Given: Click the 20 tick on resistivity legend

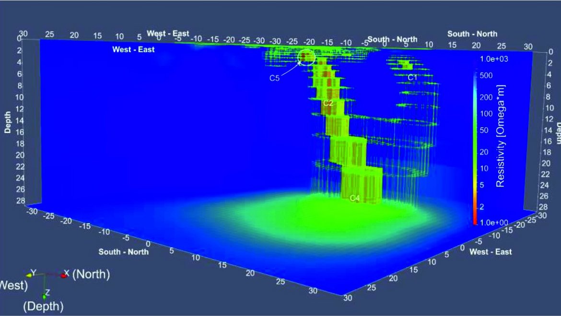Looking at the screenshot, I should pos(485,152).
